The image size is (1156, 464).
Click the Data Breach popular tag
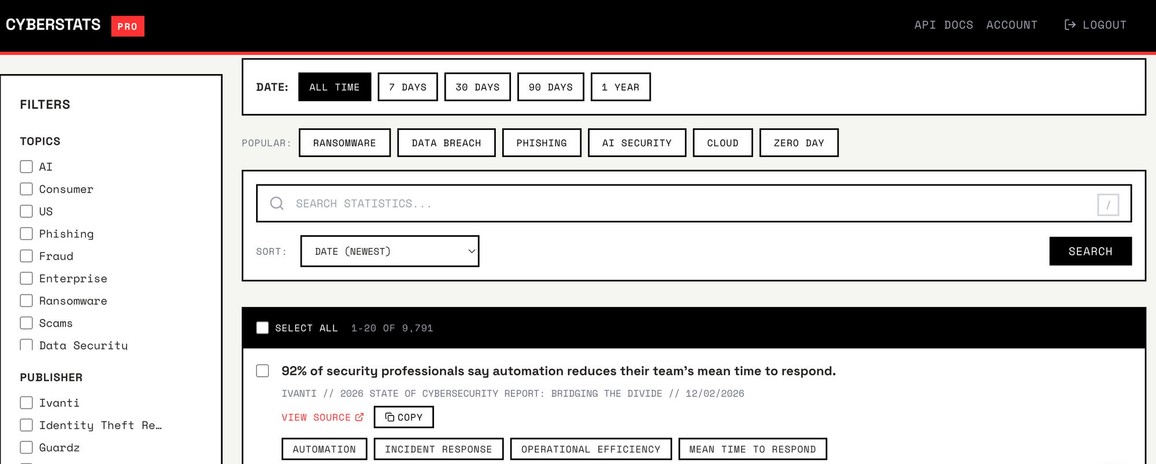pos(446,143)
